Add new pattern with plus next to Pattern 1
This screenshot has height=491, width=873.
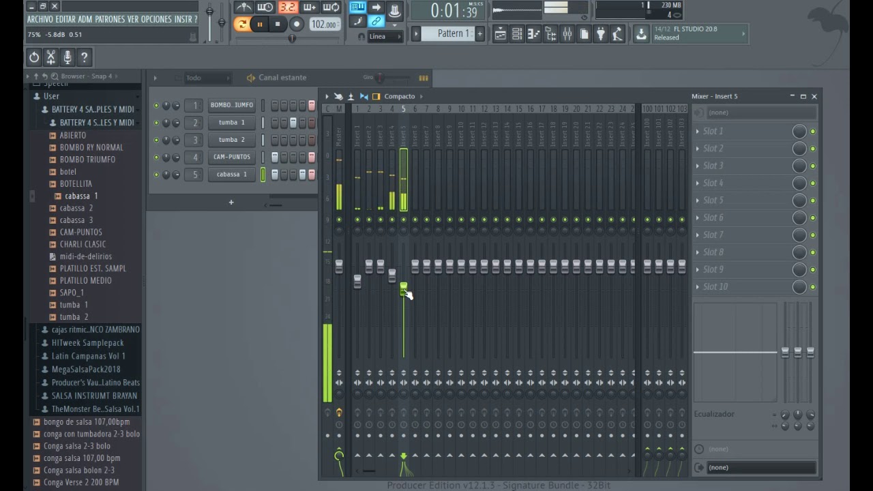479,34
